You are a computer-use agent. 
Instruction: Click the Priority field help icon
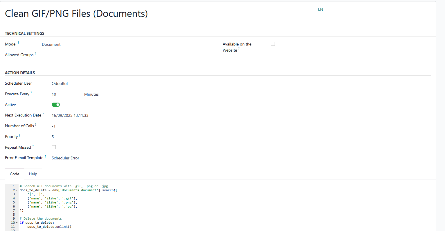click(x=20, y=135)
